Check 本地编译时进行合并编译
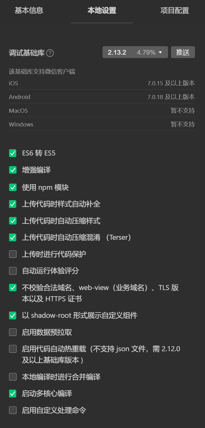 coord(12,377)
